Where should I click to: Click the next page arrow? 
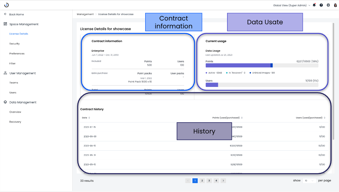point(223,181)
